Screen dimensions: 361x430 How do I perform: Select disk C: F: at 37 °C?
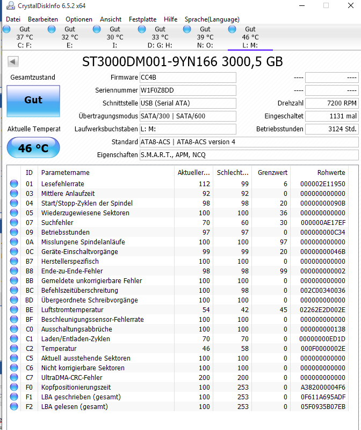click(x=25, y=37)
